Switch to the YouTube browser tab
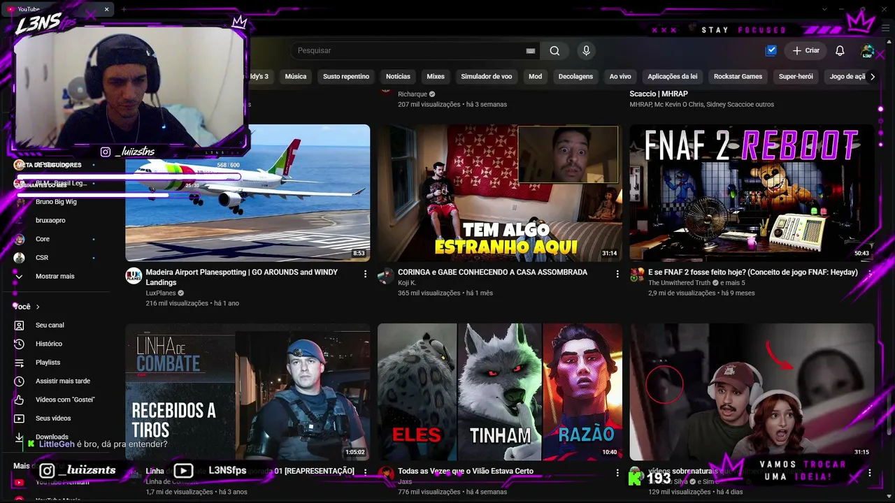 (x=59, y=9)
